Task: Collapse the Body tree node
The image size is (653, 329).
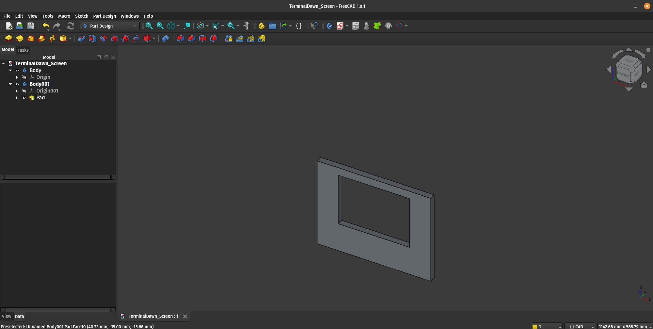Action: pos(11,70)
